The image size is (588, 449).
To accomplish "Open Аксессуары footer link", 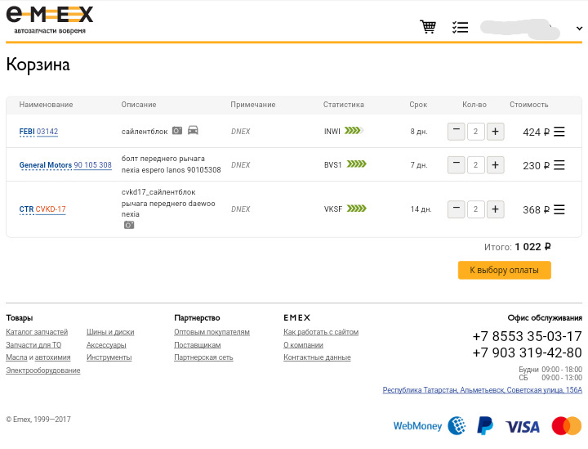I will [106, 344].
